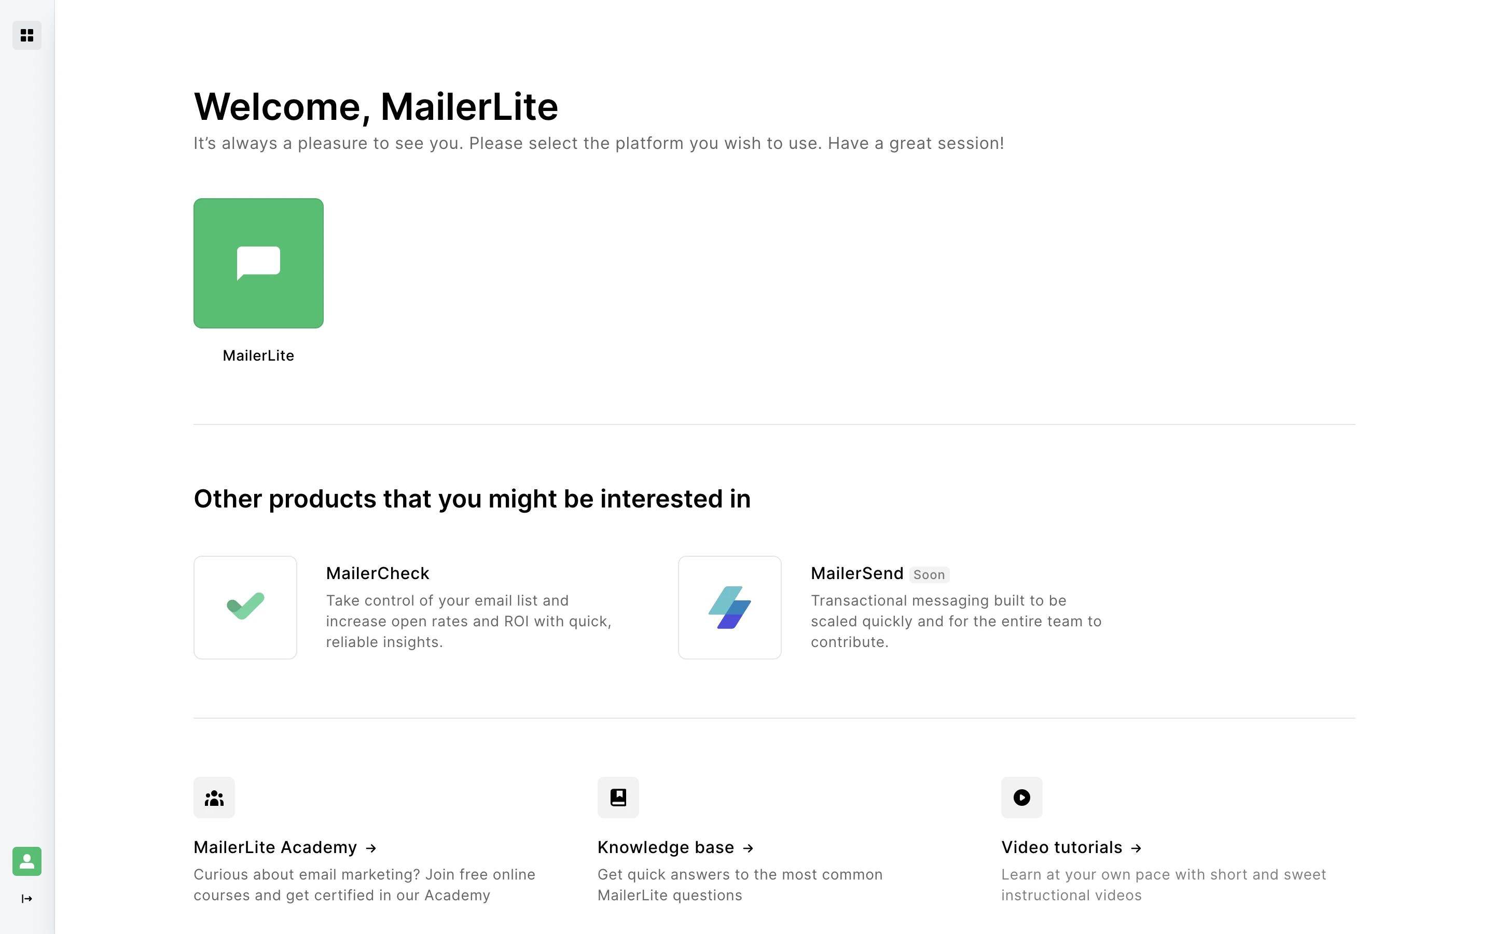1494x934 pixels.
Task: Open the Knowledge base link
Action: (666, 847)
